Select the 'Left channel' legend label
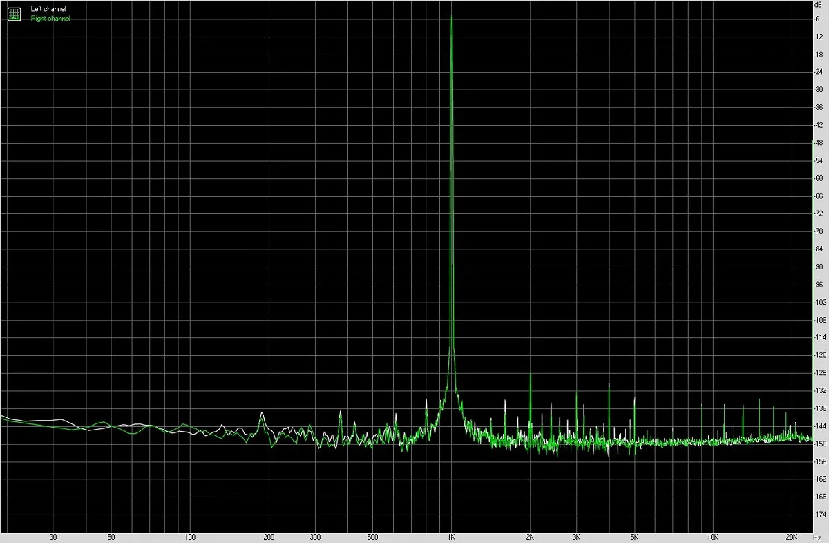Screen dimensions: 829x543 point(48,9)
